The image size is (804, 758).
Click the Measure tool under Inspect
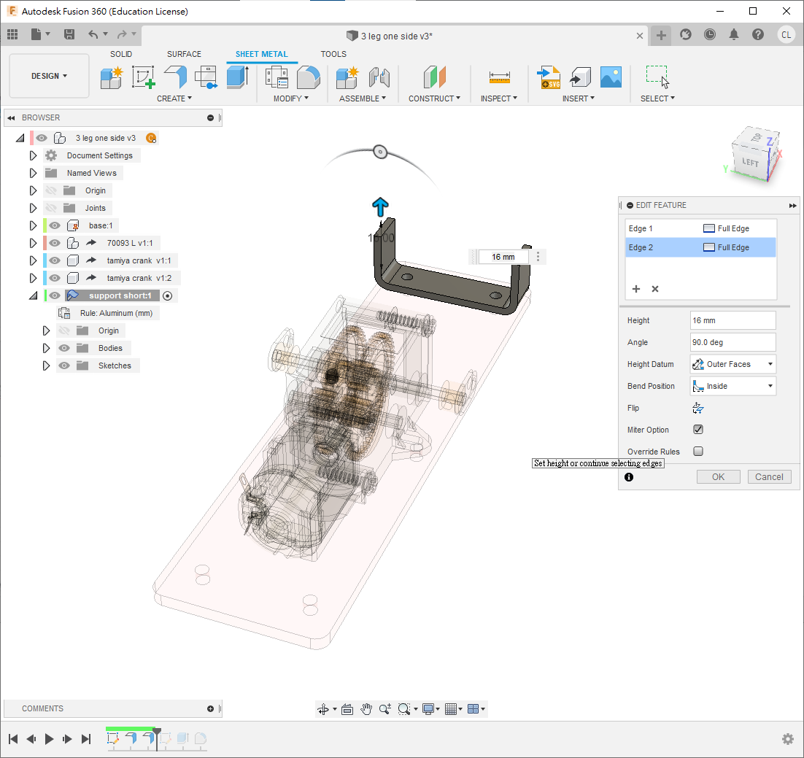500,77
